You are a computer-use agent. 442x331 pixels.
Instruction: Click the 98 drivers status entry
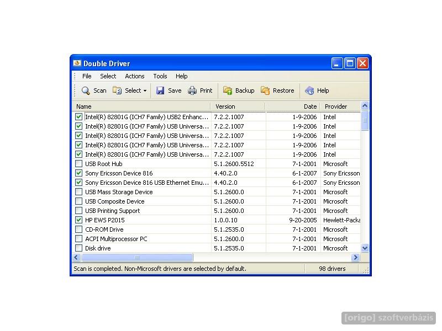pyautogui.click(x=332, y=269)
